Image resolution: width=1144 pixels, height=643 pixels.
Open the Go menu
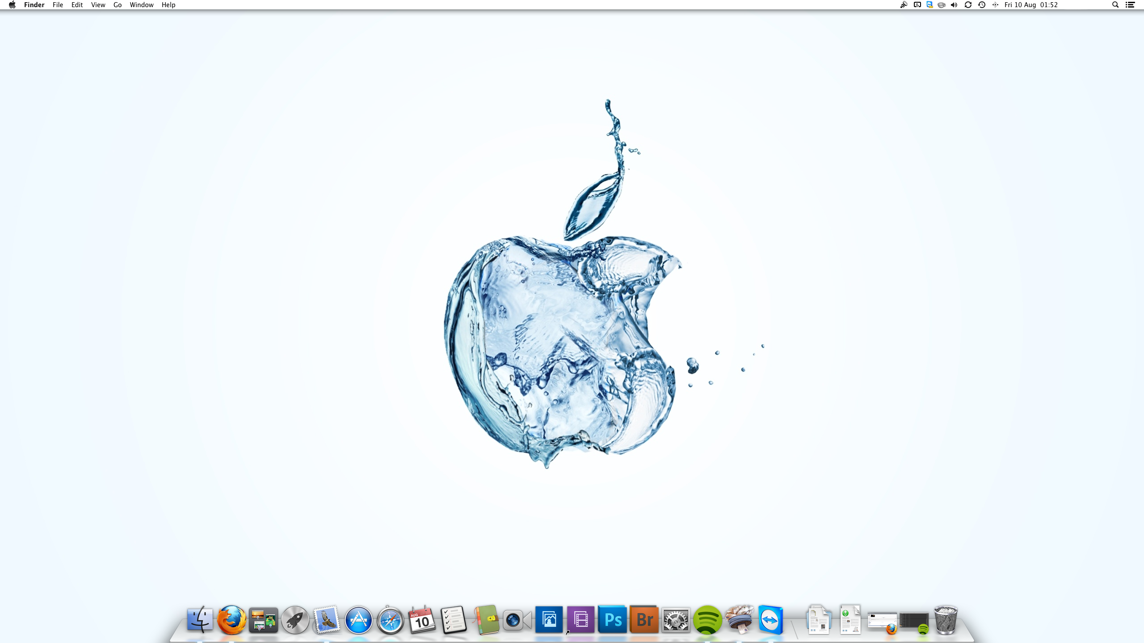118,5
